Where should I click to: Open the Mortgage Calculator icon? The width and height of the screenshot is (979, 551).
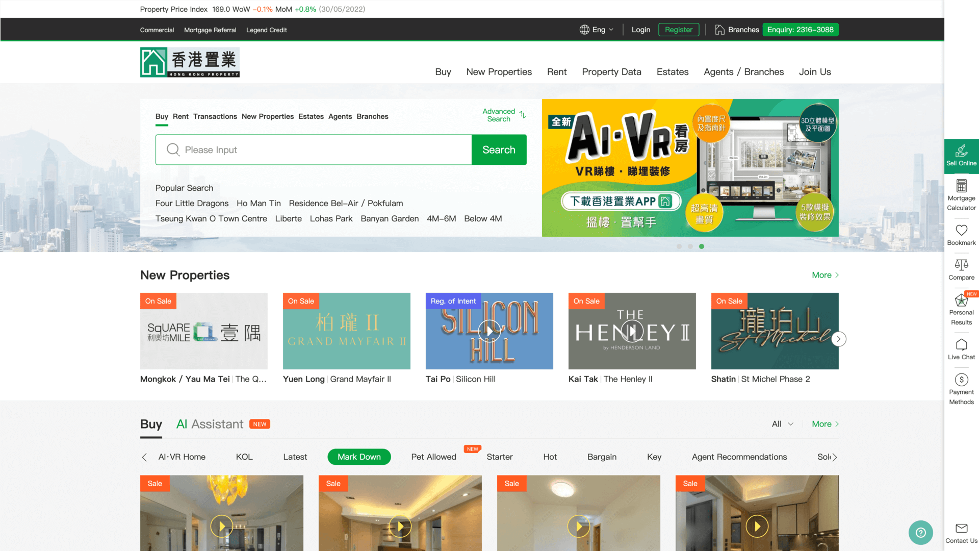click(961, 186)
